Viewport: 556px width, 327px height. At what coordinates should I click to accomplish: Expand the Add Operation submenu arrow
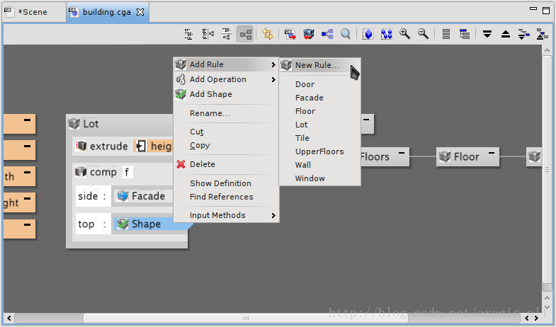click(x=273, y=79)
